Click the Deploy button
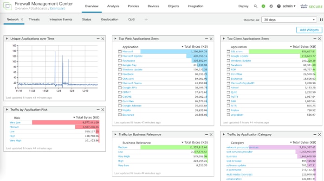The width and height of the screenshot is (324, 181). [243, 6]
